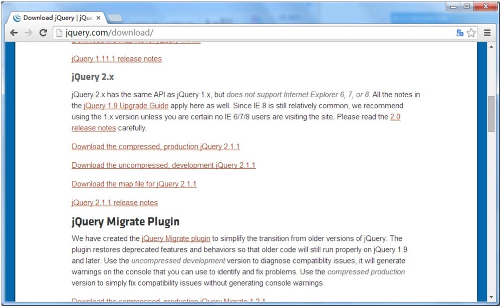Open the jQuery 1.9 Upgrade Guide link
This screenshot has width=501, height=307.
click(x=126, y=106)
